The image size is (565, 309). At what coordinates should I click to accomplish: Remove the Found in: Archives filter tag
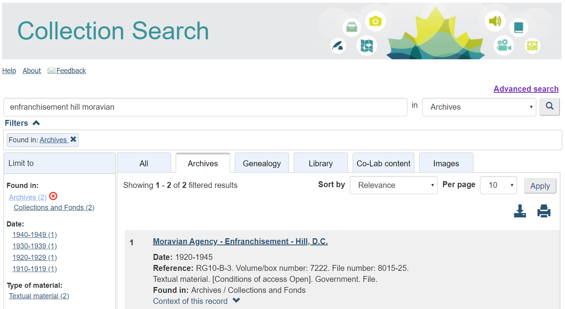73,140
